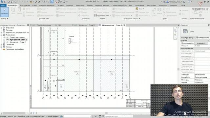Open the Файл tab
Image resolution: width=210 pixels, height=118 pixels.
click(x=3, y=5)
